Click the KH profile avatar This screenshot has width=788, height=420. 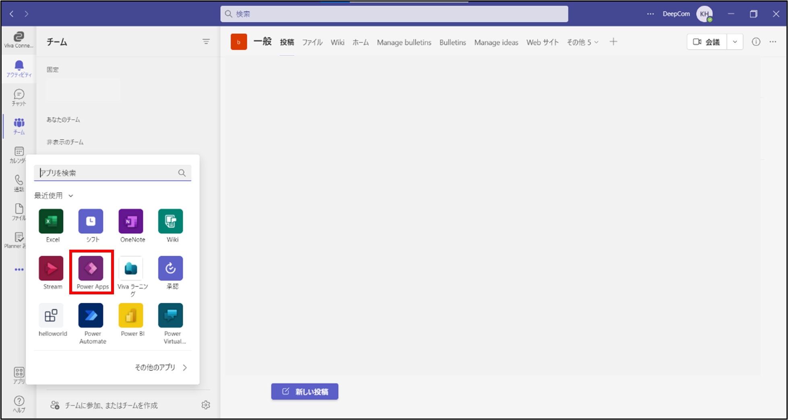pos(705,14)
